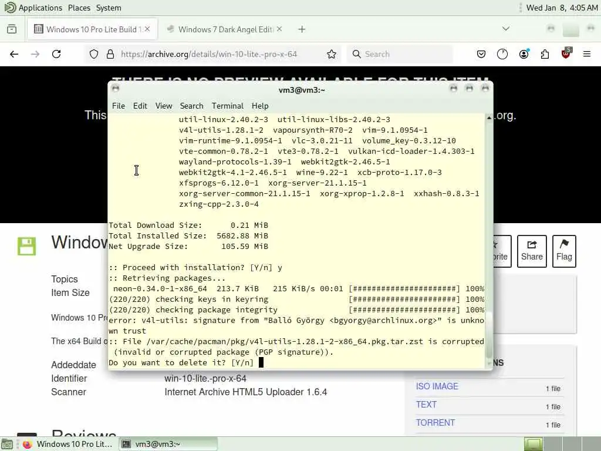Show site security padlock info
The width and height of the screenshot is (601, 451).
coord(110,54)
